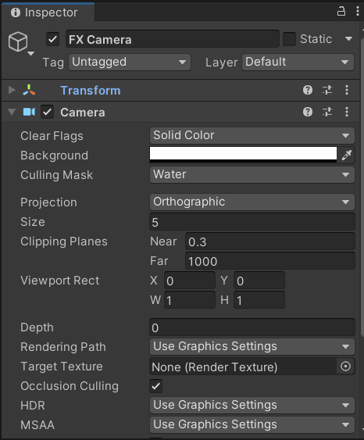Select Target Texture object picker circle
The image size is (364, 440).
click(x=345, y=367)
